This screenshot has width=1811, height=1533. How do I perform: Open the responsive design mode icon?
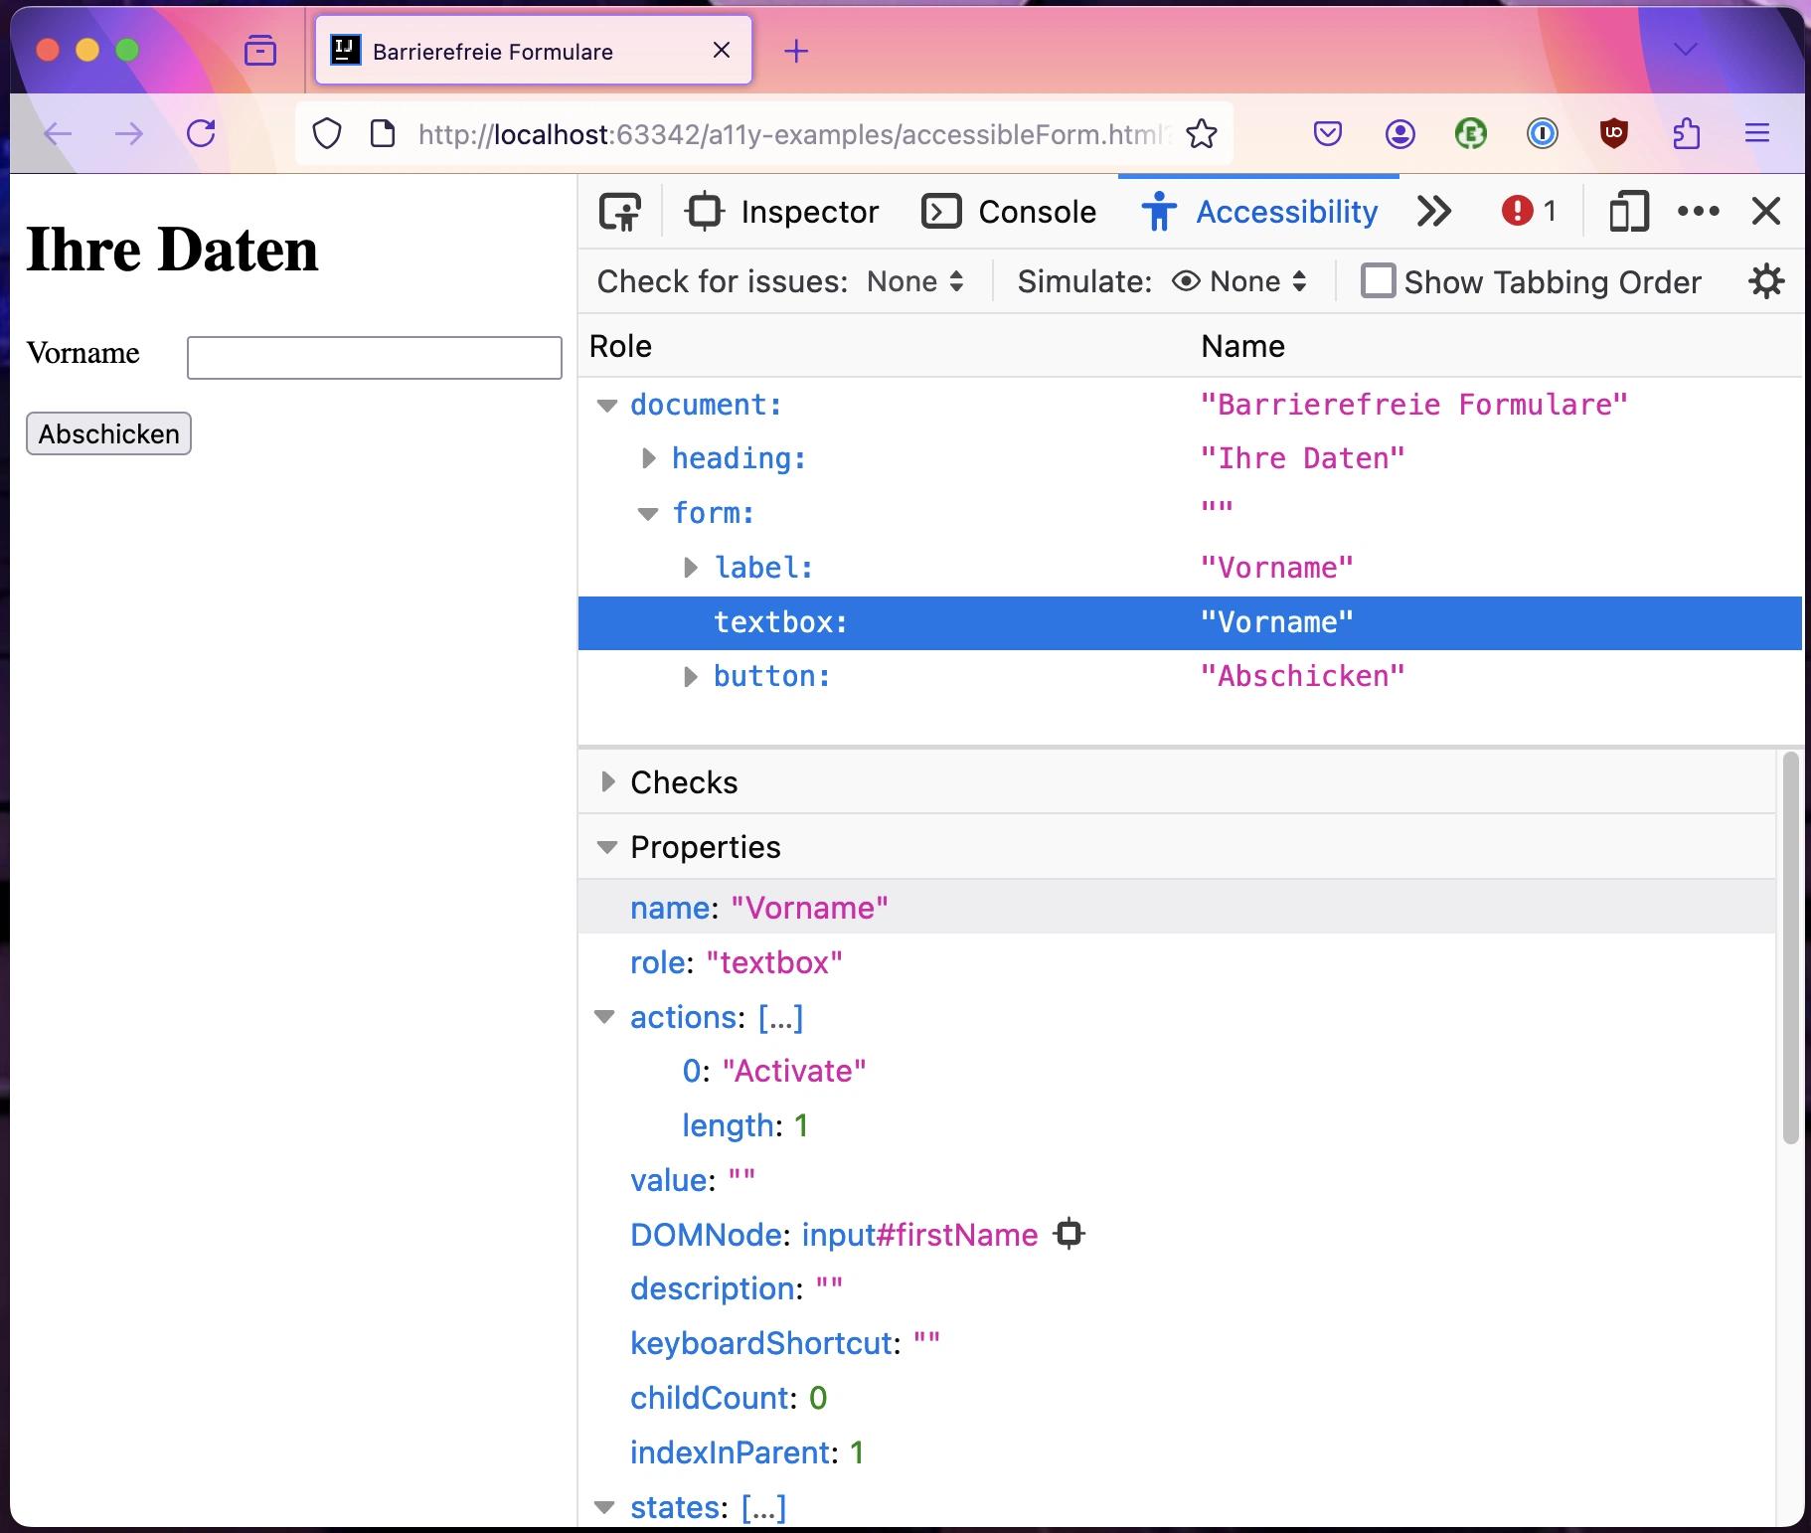point(1628,212)
